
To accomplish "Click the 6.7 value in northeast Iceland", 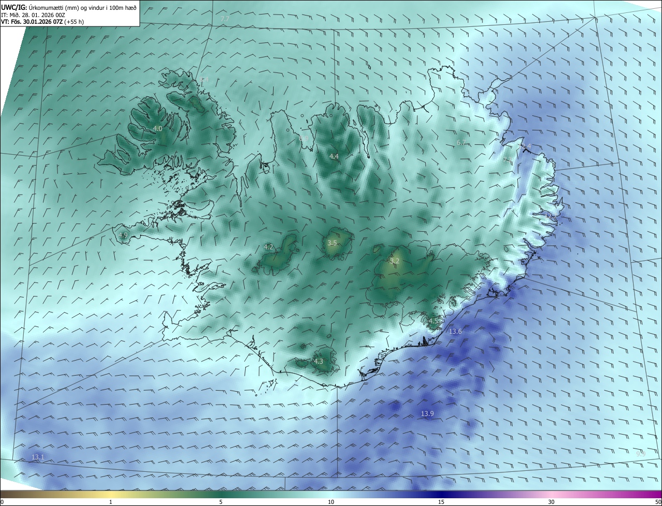I will tap(462, 142).
